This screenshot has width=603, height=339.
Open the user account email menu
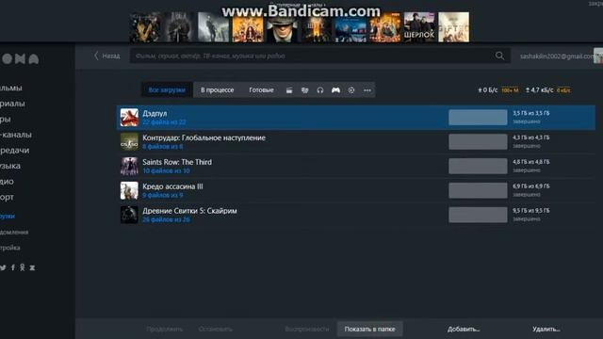[x=557, y=56]
